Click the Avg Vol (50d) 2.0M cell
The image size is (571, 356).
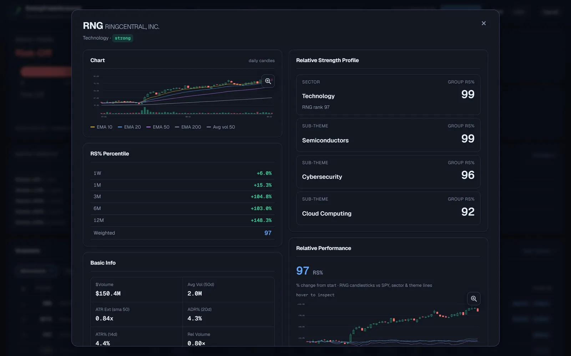228,289
